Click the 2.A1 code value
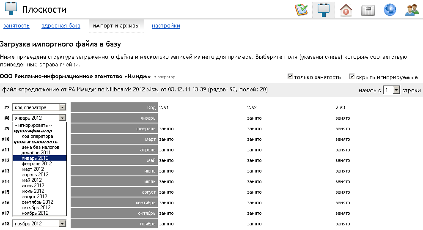The width and height of the screenshot is (423, 230). tap(164, 107)
